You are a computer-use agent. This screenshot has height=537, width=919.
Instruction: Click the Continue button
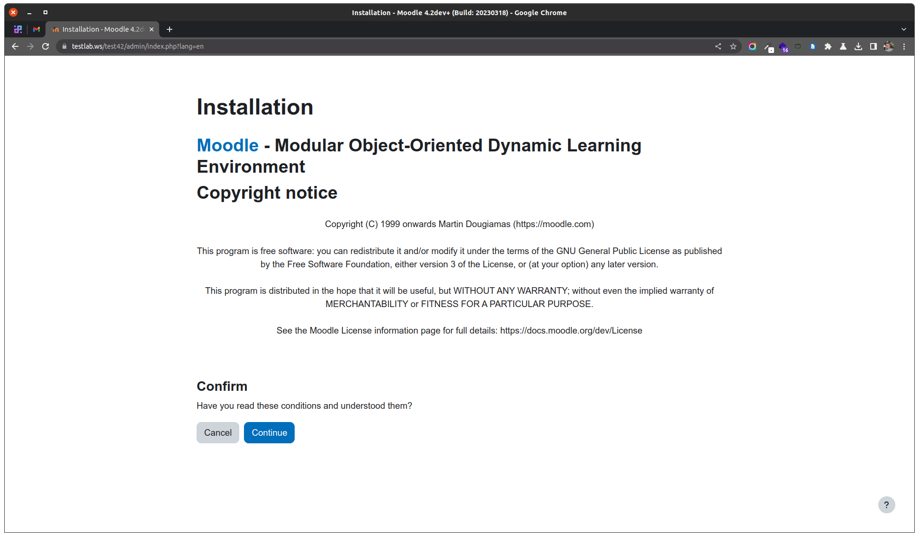(269, 432)
